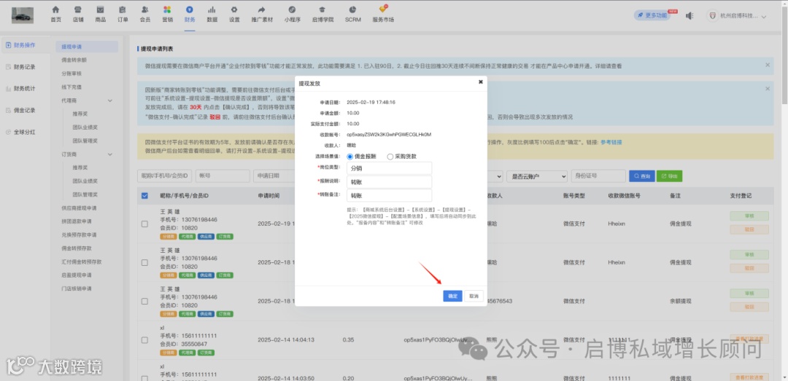Toggle the select-all checkbox in table header
Image resolution: width=788 pixels, height=381 pixels.
tap(144, 196)
